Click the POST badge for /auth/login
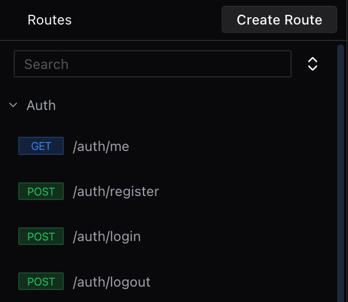Viewport: 348px width, 302px height. click(x=41, y=236)
